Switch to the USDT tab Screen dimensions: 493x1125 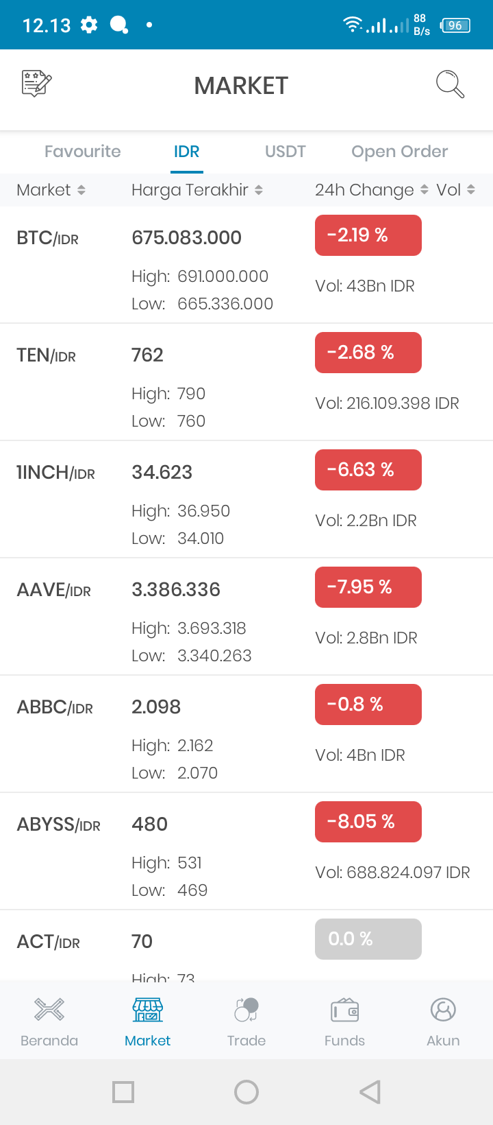click(x=286, y=152)
